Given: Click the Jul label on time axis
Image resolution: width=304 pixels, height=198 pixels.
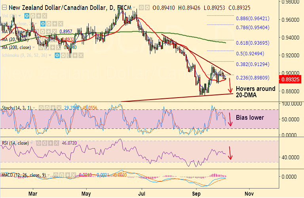Looking at the screenshot, I should coord(142,194).
